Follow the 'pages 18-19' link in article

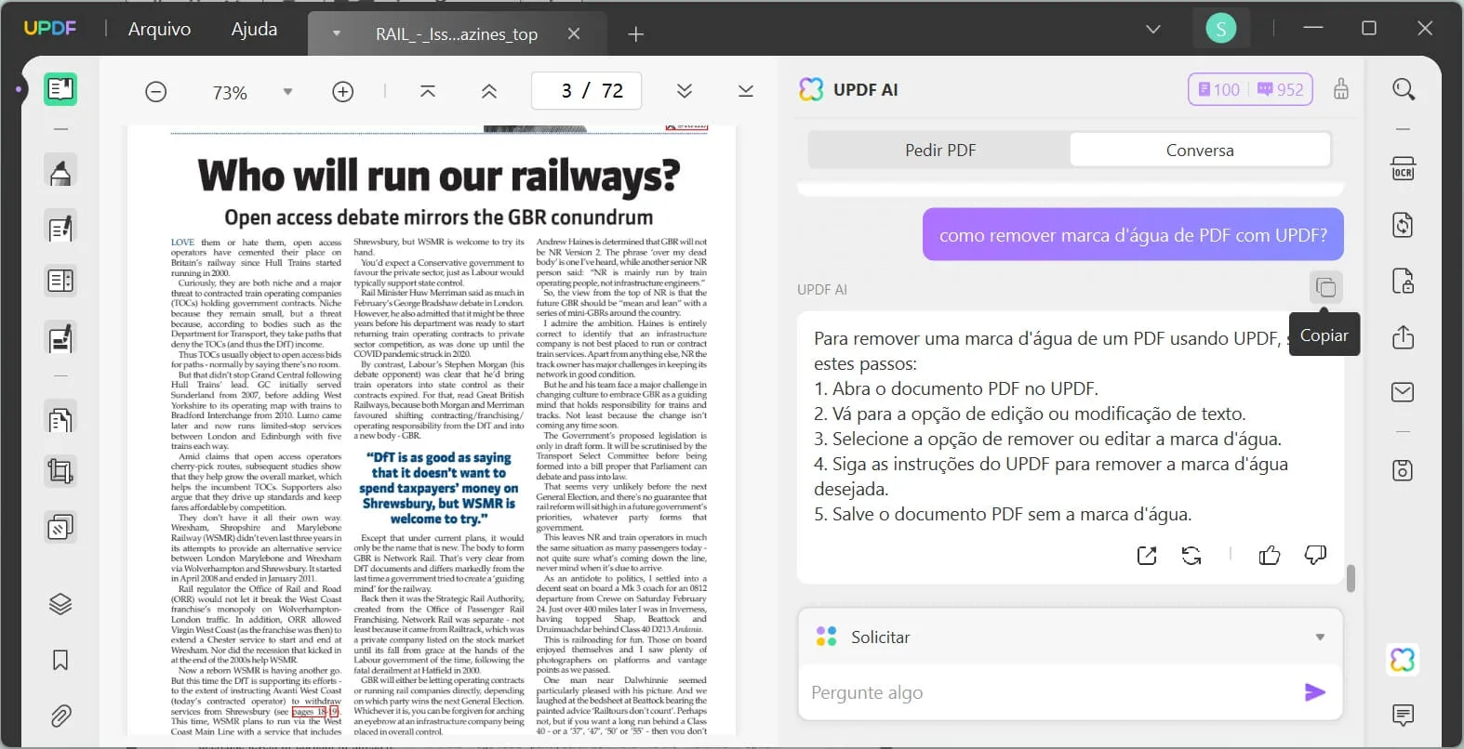[x=316, y=712]
